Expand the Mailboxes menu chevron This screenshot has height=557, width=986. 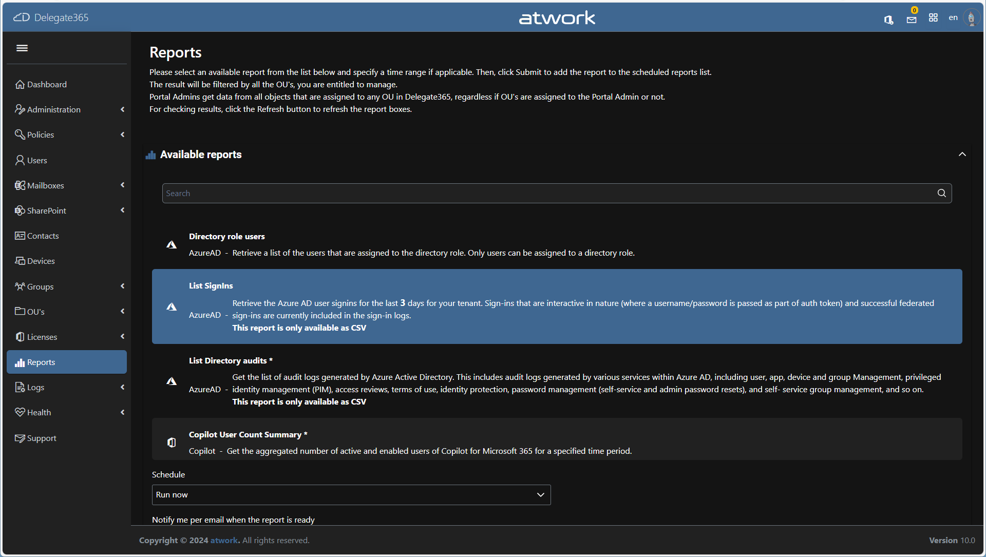point(122,185)
